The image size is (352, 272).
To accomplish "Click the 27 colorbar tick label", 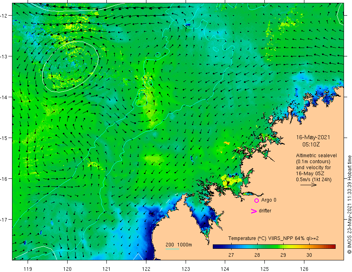I will [231, 255].
